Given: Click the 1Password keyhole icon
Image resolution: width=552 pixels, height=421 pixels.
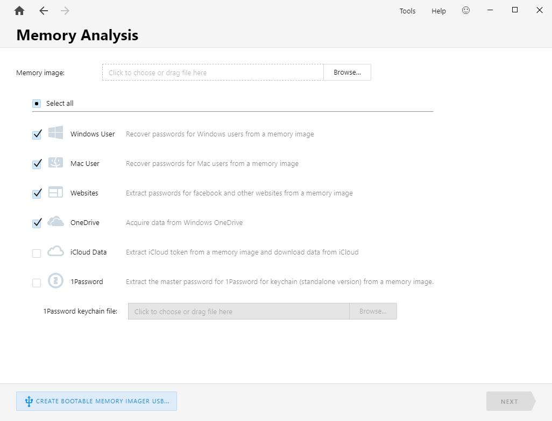Looking at the screenshot, I should [x=56, y=281].
